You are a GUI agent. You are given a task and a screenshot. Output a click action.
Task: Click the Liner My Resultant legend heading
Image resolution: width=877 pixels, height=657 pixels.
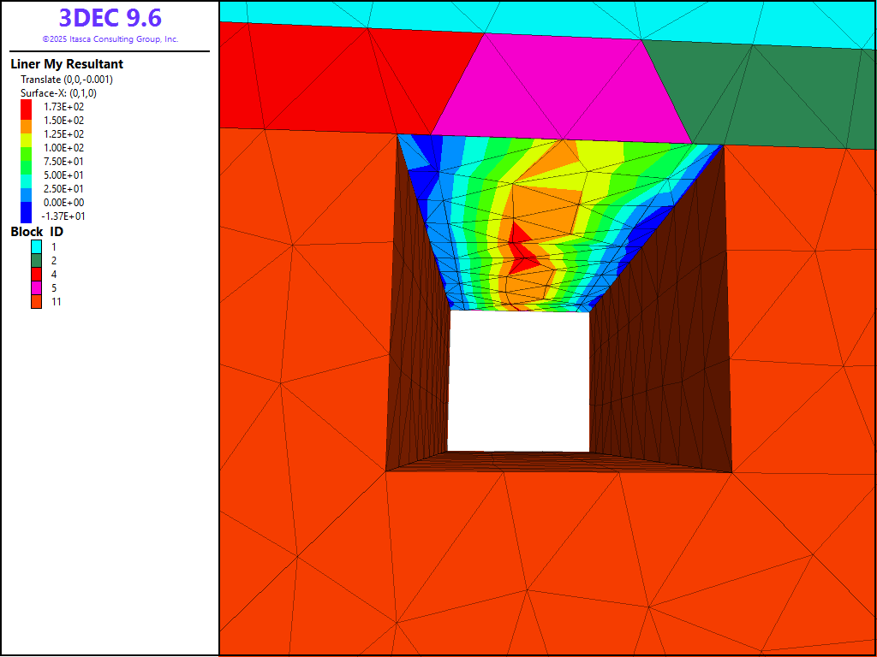67,64
